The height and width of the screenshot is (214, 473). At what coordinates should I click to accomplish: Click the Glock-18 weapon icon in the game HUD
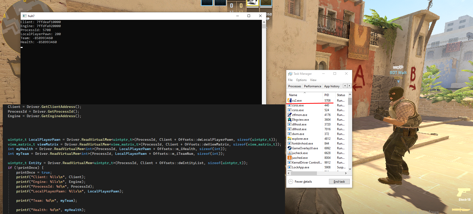pos(463,193)
